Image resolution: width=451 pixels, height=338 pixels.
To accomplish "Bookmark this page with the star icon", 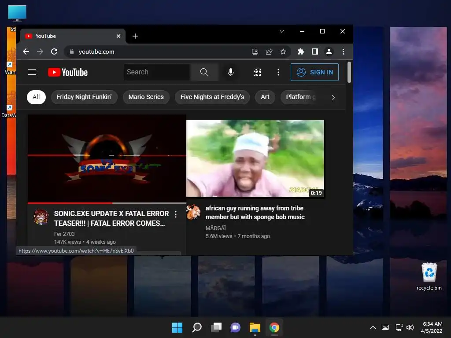I will tap(283, 52).
